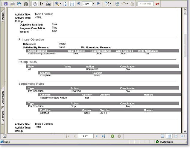Go to next page

97,136
